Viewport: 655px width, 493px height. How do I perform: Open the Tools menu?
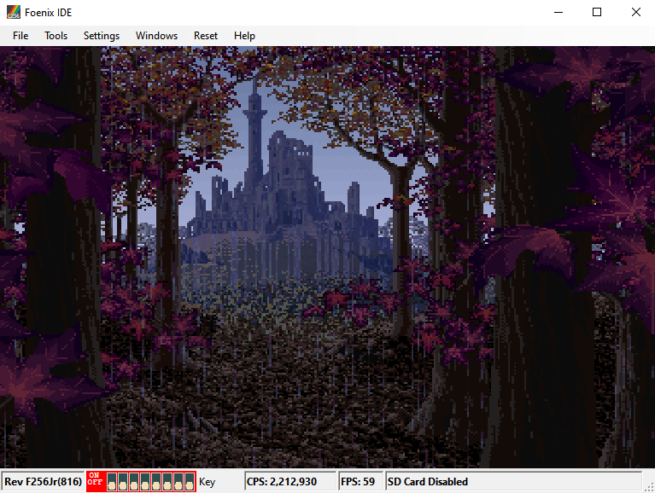tap(56, 36)
